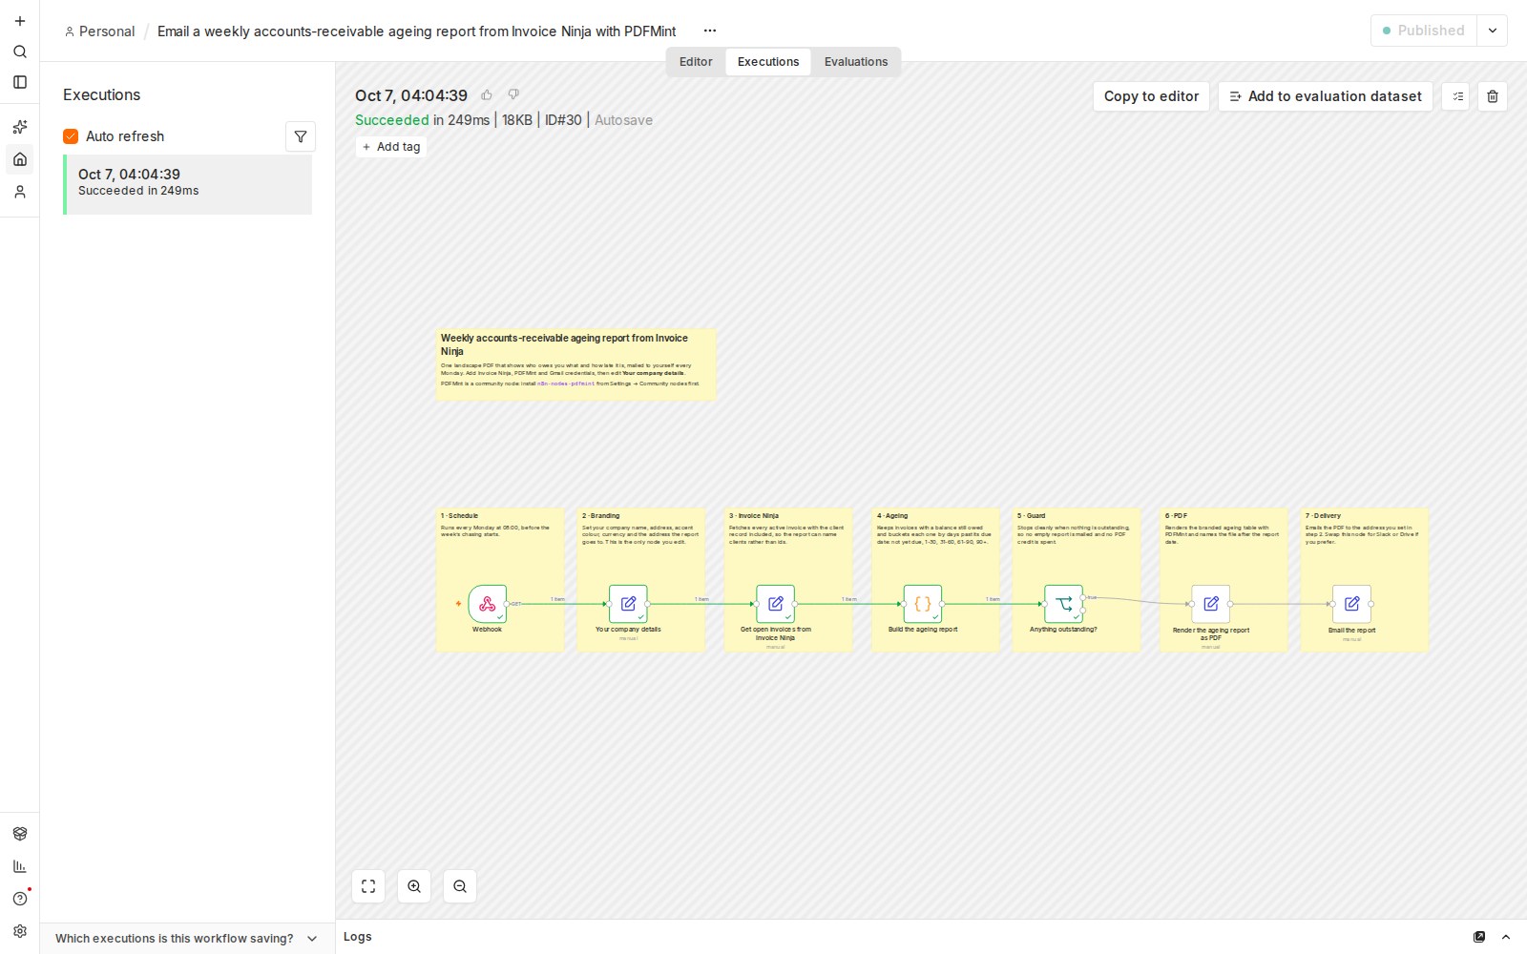Screen dimensions: 1527x954
Task: Open the executions filter funnel button
Action: tap(301, 136)
